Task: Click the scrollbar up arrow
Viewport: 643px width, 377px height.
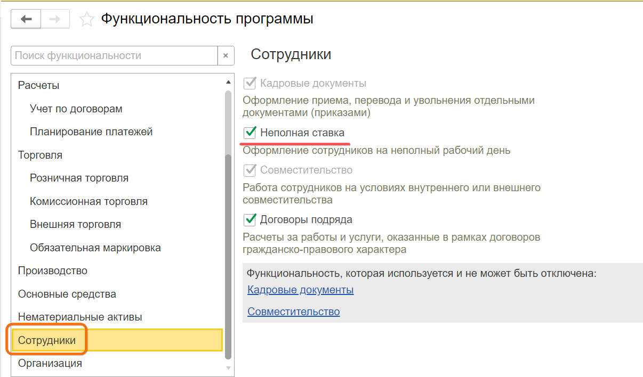Action: click(x=229, y=81)
